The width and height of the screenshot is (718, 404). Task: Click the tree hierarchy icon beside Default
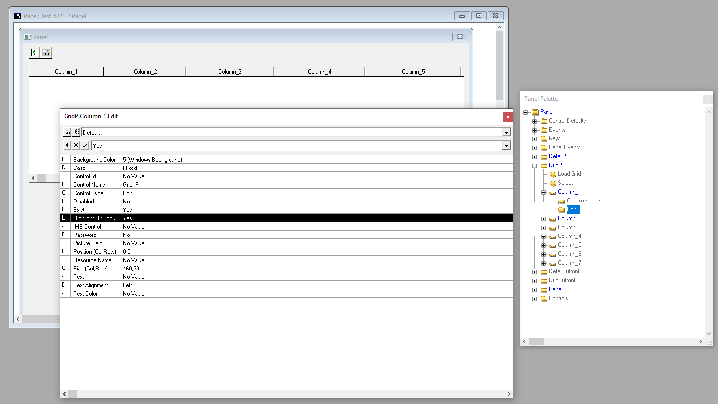tap(76, 132)
